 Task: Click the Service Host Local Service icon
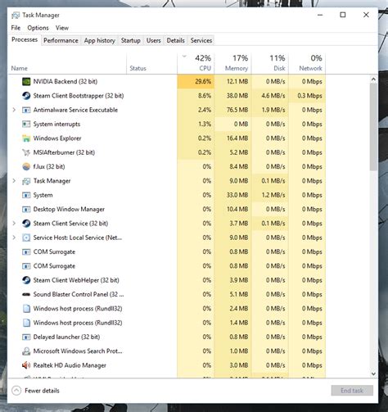click(26, 238)
